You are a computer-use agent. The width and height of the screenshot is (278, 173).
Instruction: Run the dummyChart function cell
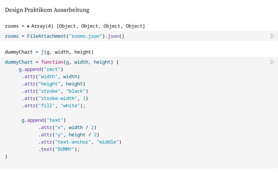272,62
